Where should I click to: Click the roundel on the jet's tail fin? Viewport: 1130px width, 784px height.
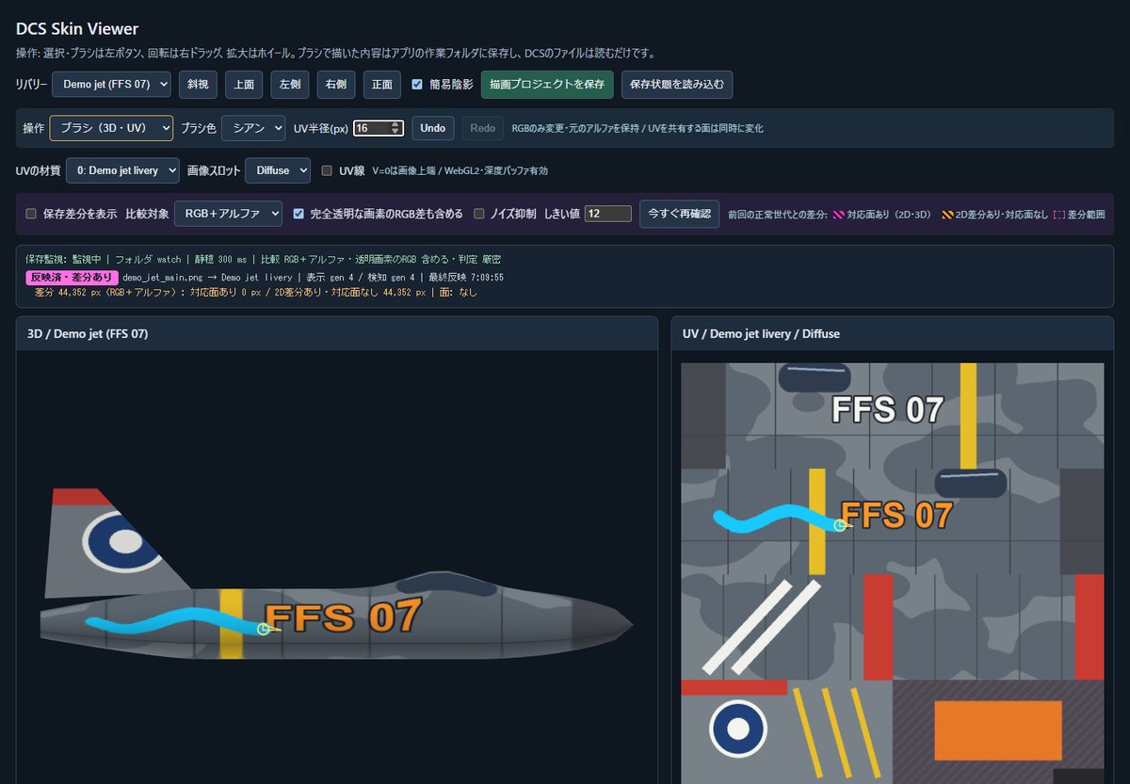pos(123,540)
